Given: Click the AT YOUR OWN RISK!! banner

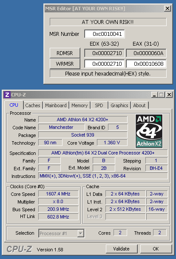Looking at the screenshot, I should pos(108,22).
